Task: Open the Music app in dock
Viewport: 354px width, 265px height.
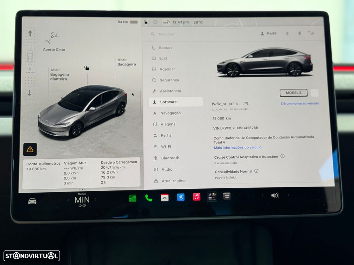Action: click(196, 197)
